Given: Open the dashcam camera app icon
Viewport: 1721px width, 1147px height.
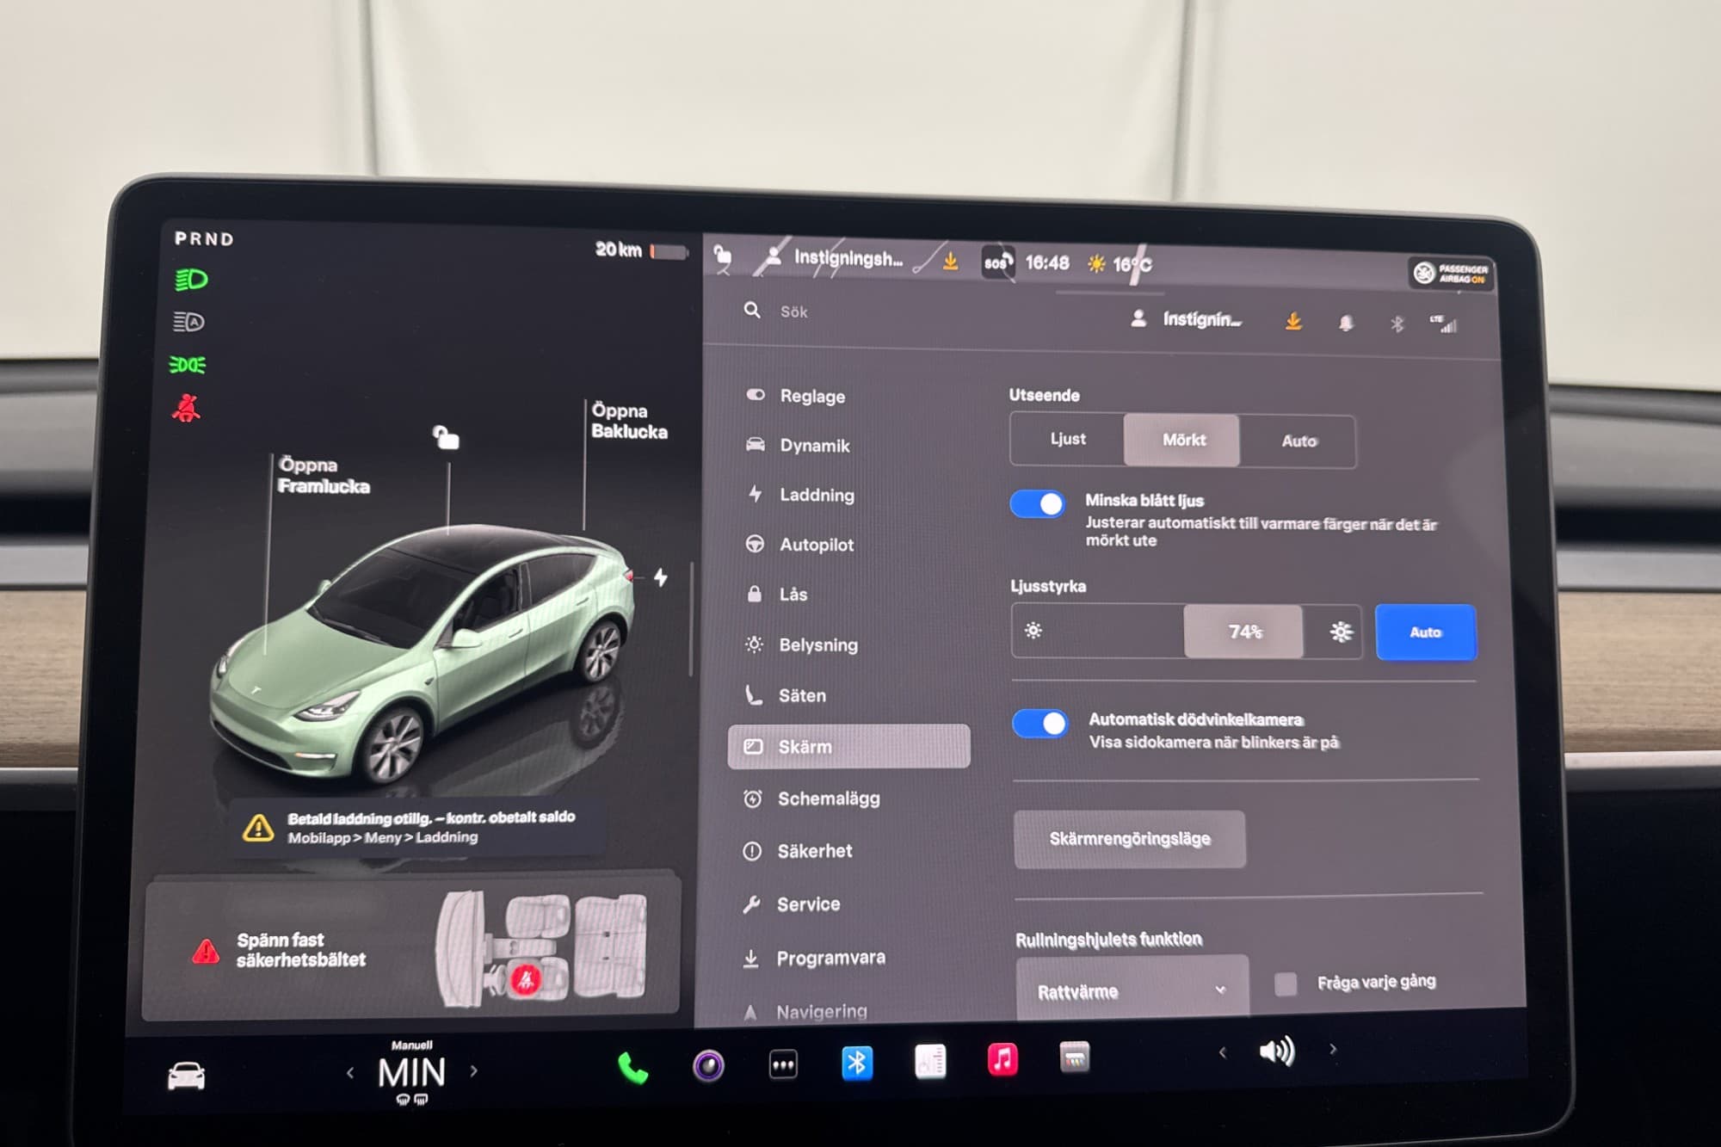Looking at the screenshot, I should click(708, 1066).
